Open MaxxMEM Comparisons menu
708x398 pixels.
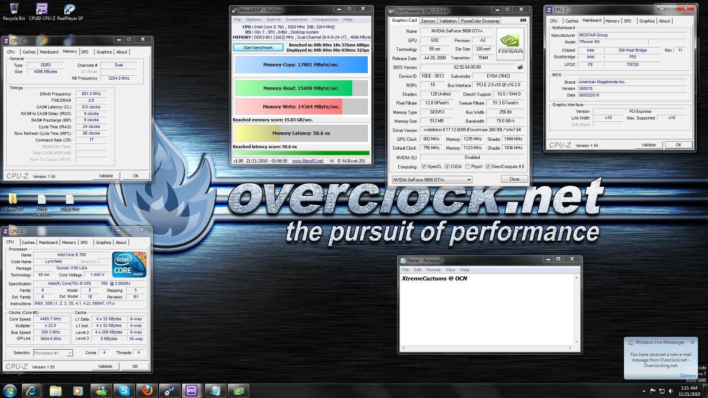point(325,19)
